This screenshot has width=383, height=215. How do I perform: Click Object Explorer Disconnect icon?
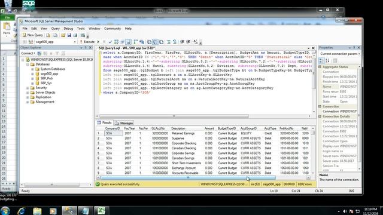[45, 53]
